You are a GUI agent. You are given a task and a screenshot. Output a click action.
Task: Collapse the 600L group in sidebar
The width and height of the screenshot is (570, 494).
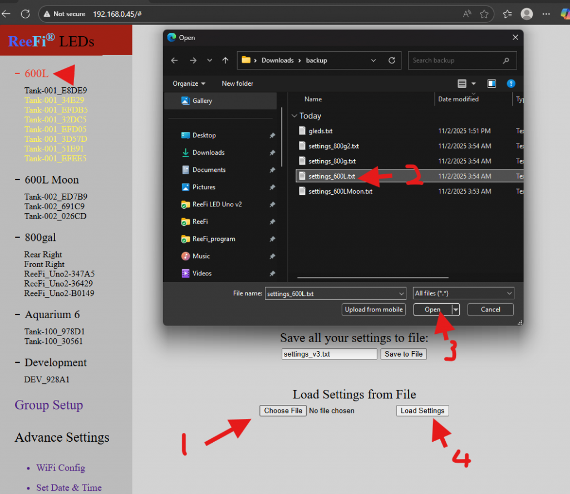click(x=18, y=73)
